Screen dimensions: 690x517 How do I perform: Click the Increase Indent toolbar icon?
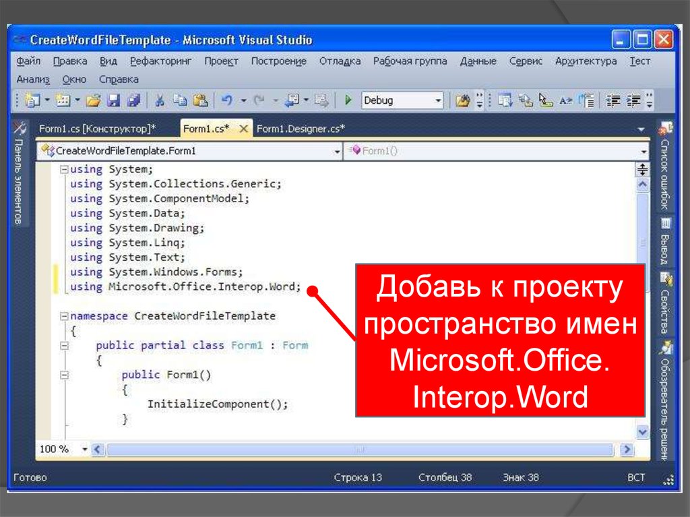click(x=633, y=100)
